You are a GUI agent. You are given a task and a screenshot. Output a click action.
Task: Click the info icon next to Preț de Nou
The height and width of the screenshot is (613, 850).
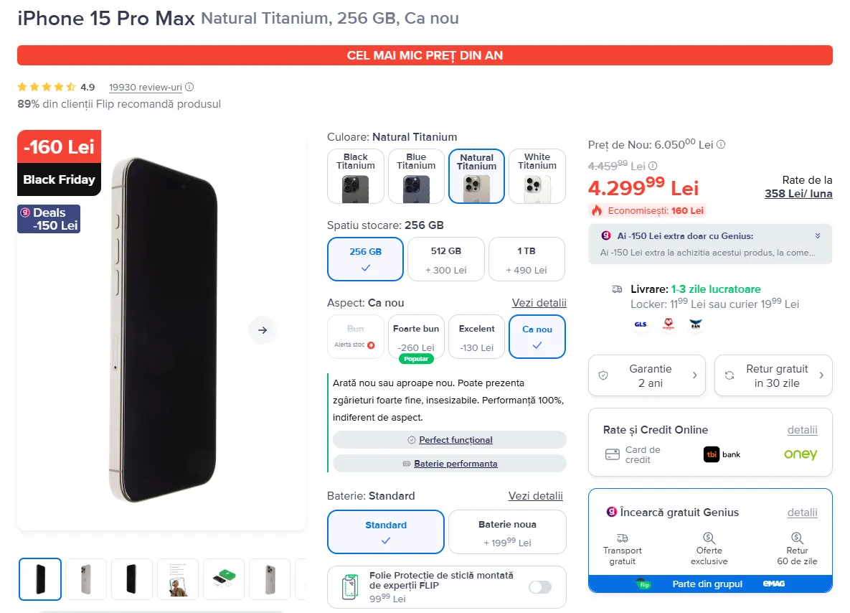point(721,144)
